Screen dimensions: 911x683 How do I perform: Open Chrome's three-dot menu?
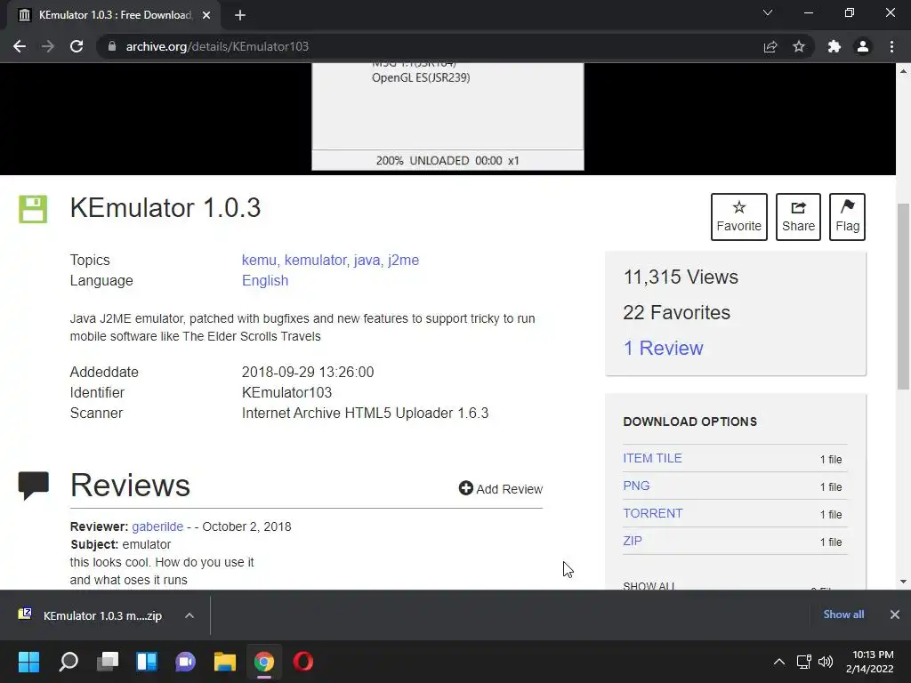891,46
